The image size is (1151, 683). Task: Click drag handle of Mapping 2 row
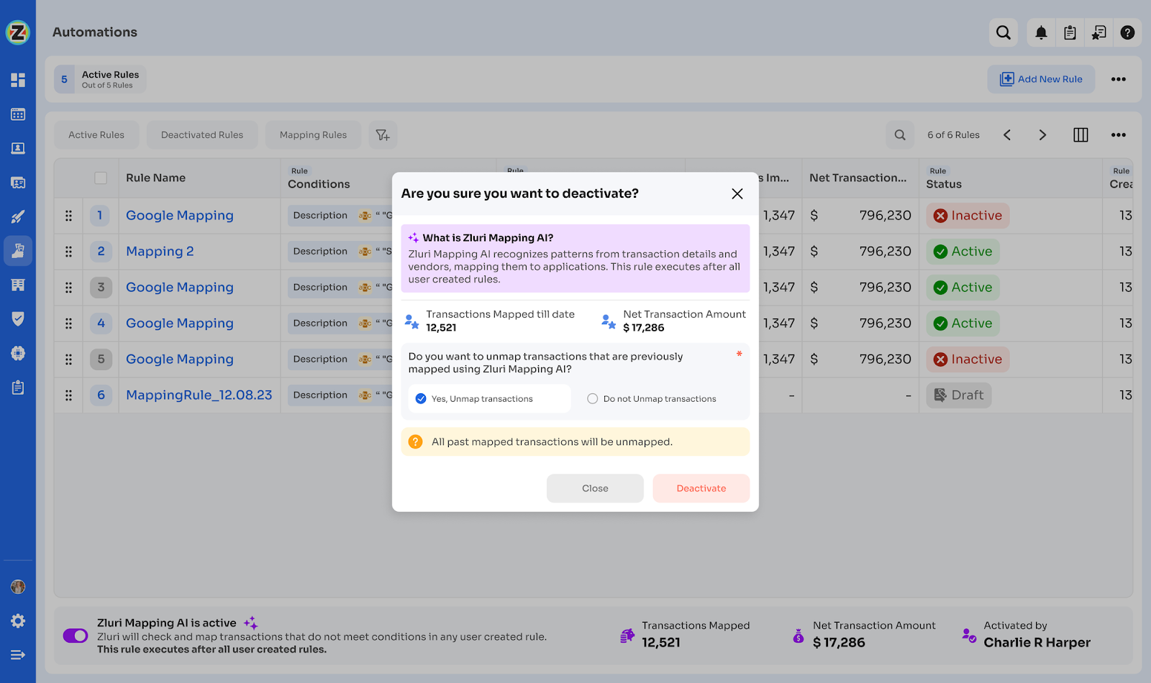tap(68, 252)
